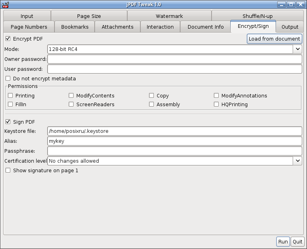Check the FillIn permission
Viewport: 307px width, 249px height.
[10, 104]
